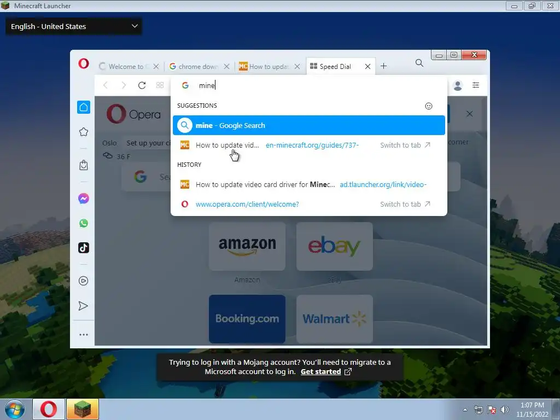The image size is (560, 420).
Task: Reload the current page
Action: pos(142,85)
